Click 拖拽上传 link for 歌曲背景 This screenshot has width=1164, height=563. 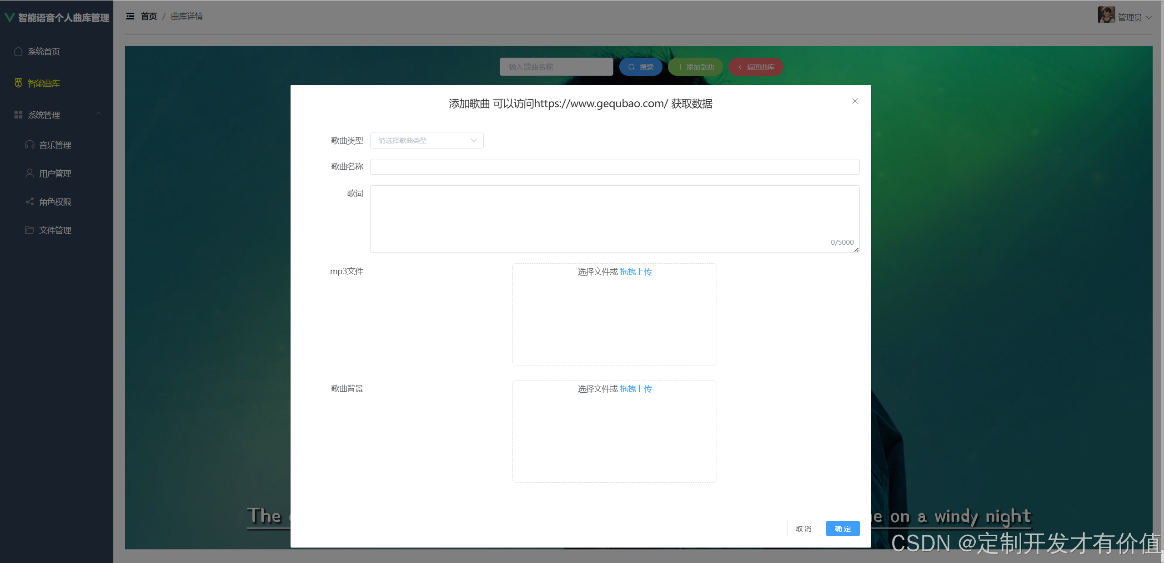[636, 389]
